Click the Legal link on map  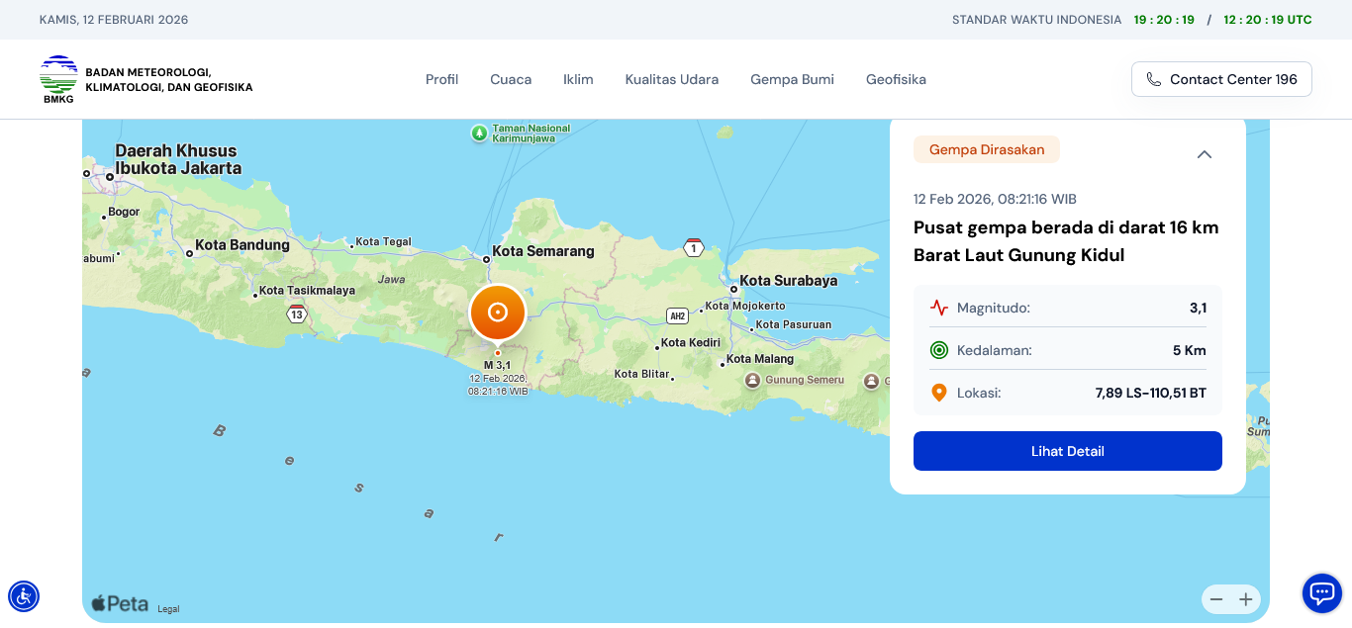(168, 609)
